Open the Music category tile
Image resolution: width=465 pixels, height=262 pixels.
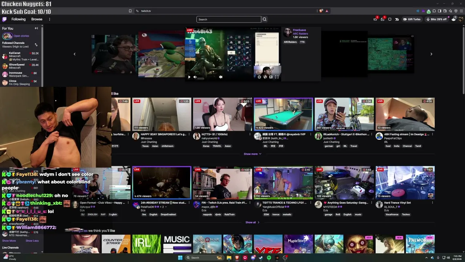tap(177, 244)
